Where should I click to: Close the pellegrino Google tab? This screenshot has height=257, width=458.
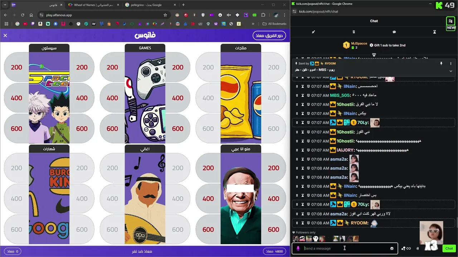(175, 5)
